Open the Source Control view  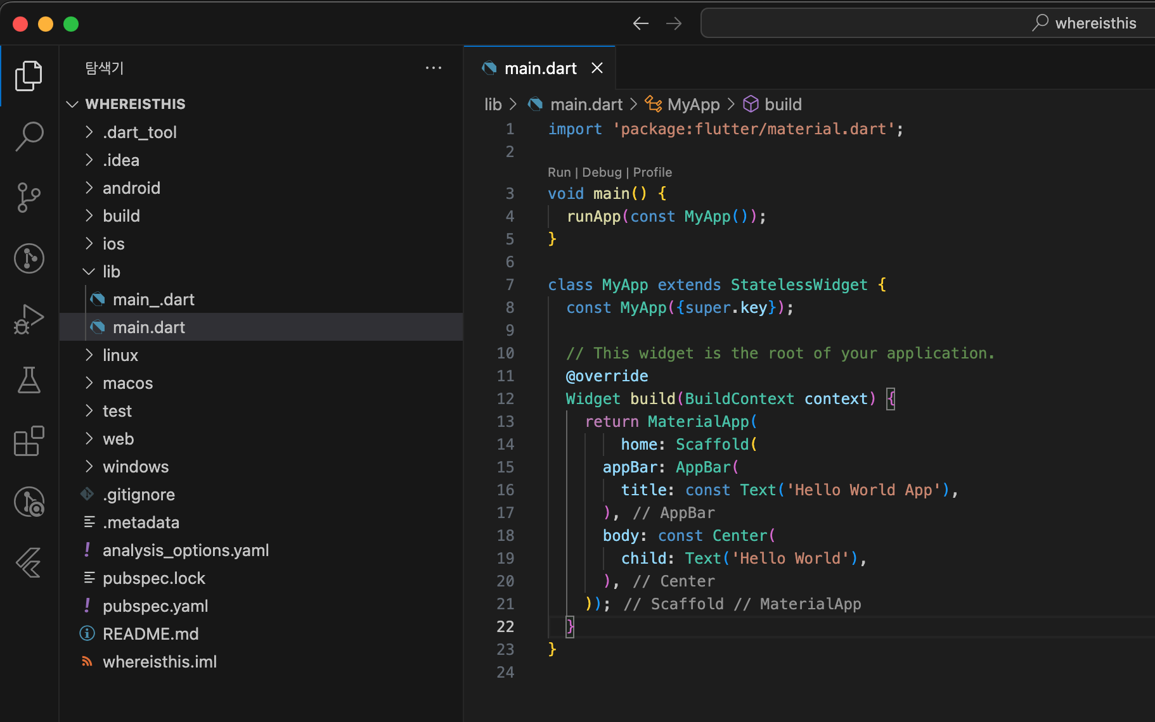click(29, 197)
